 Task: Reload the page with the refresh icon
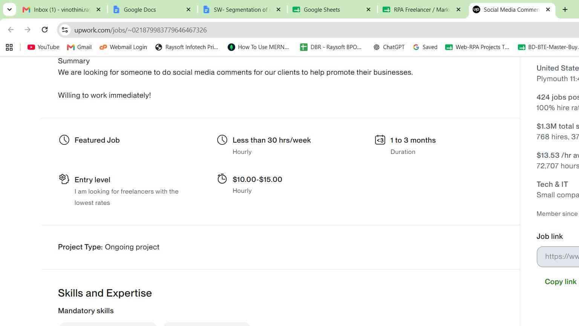click(x=44, y=30)
